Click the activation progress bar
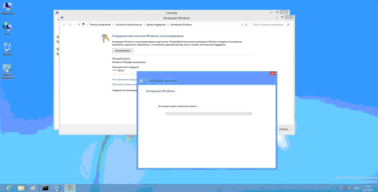This screenshot has height=192, width=378. (x=209, y=113)
